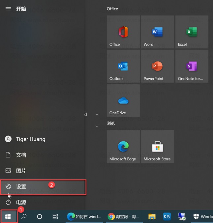This screenshot has height=223, width=213.
Task: Click the Office group header
Action: pos(112,9)
